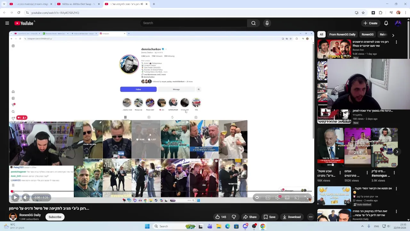Open Chrome three-dot menu
Viewport: 410px width, 231px height.
pyautogui.click(x=406, y=13)
